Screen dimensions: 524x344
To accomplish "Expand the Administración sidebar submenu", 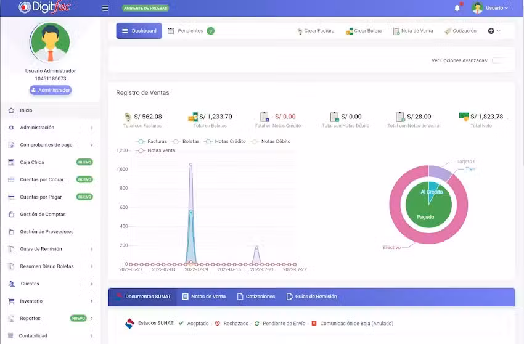I will pyautogui.click(x=37, y=128).
